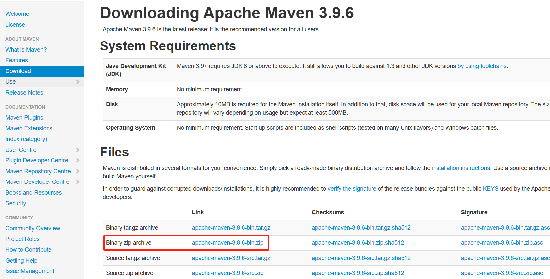550x279 pixels.
Task: Open Community Overview link
Action: [33, 228]
